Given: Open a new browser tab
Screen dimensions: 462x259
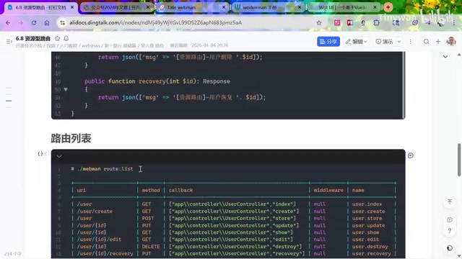Looking at the screenshot, I should (x=388, y=7).
